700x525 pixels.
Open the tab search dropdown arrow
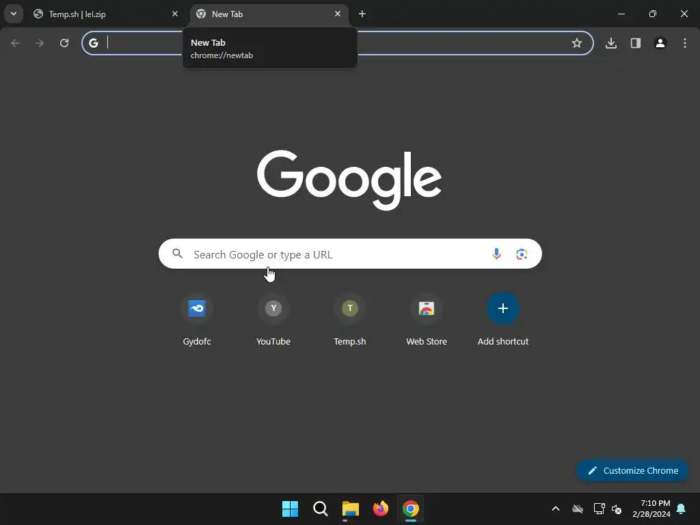coord(14,14)
